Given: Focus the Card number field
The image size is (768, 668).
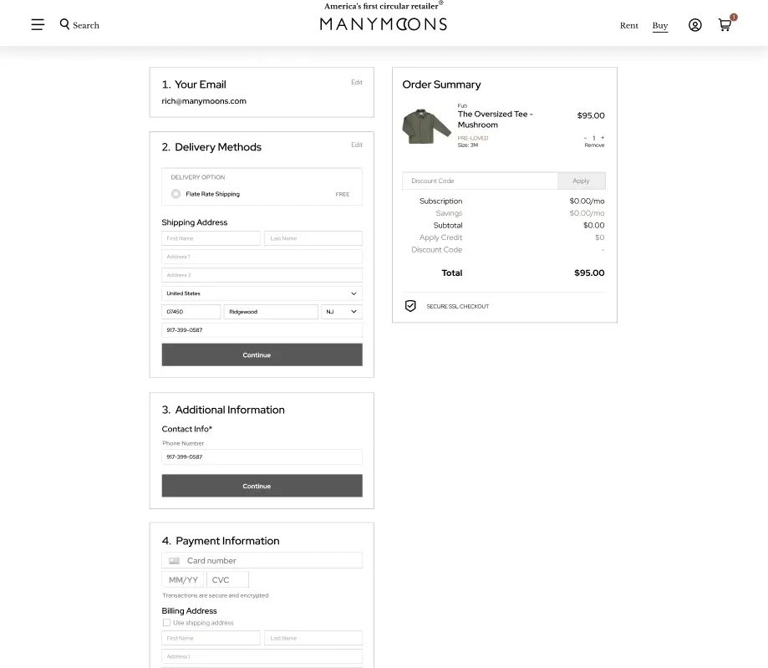Looking at the screenshot, I should pos(262,560).
